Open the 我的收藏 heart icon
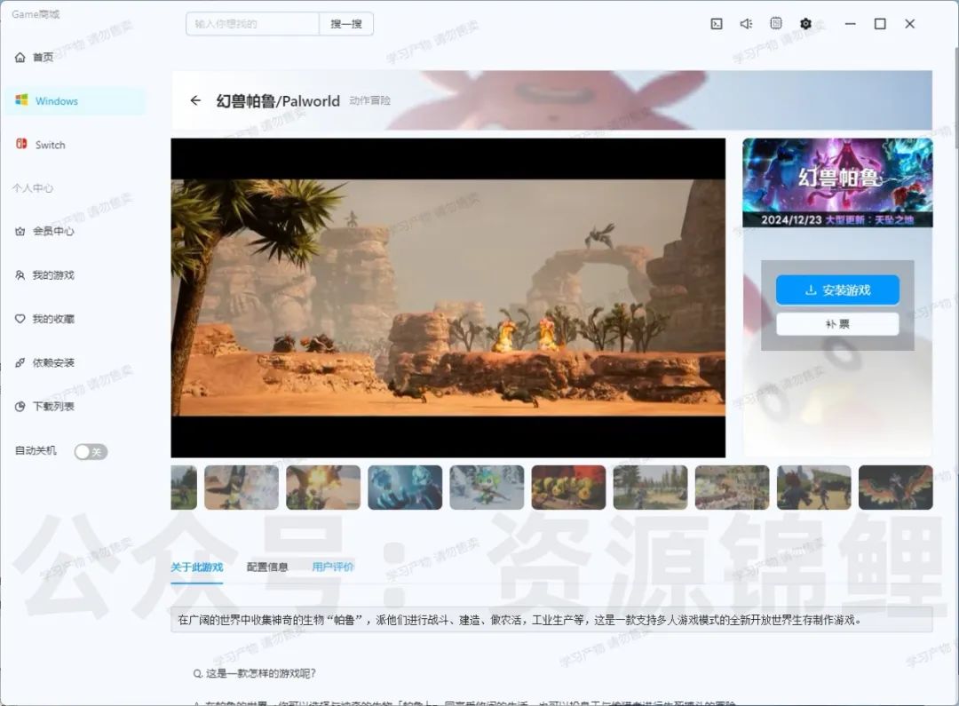The width and height of the screenshot is (959, 706). click(20, 319)
